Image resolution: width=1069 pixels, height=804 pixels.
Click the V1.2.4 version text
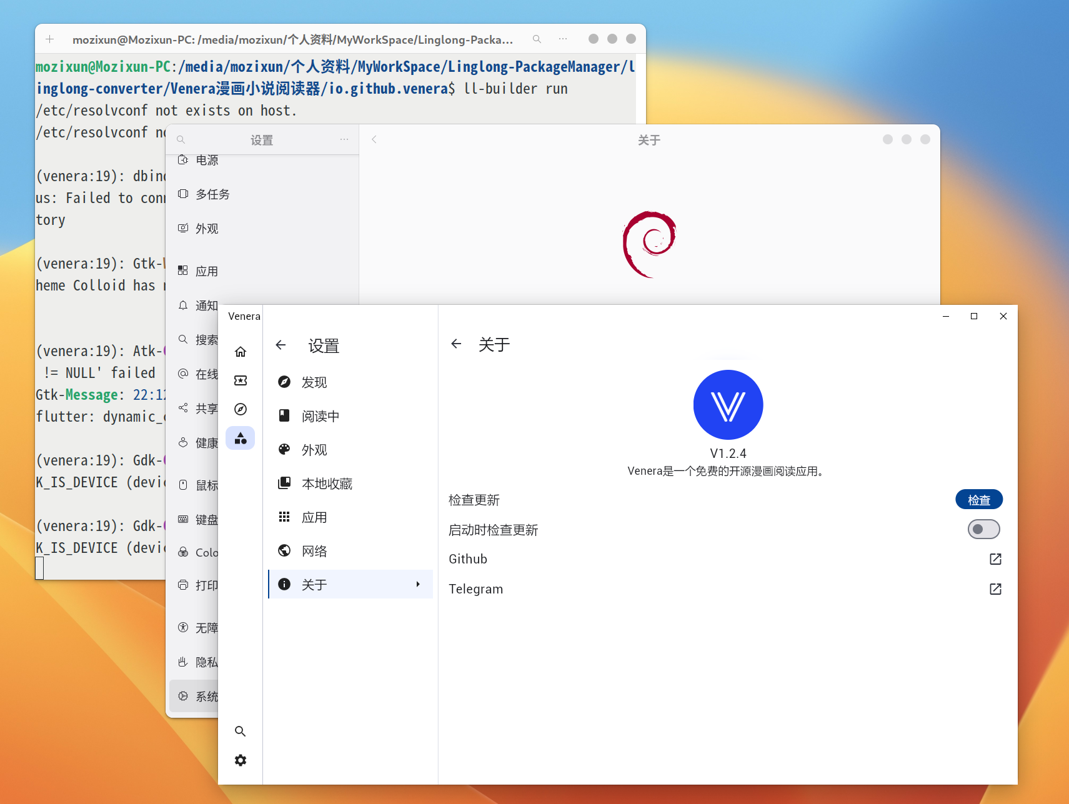728,454
